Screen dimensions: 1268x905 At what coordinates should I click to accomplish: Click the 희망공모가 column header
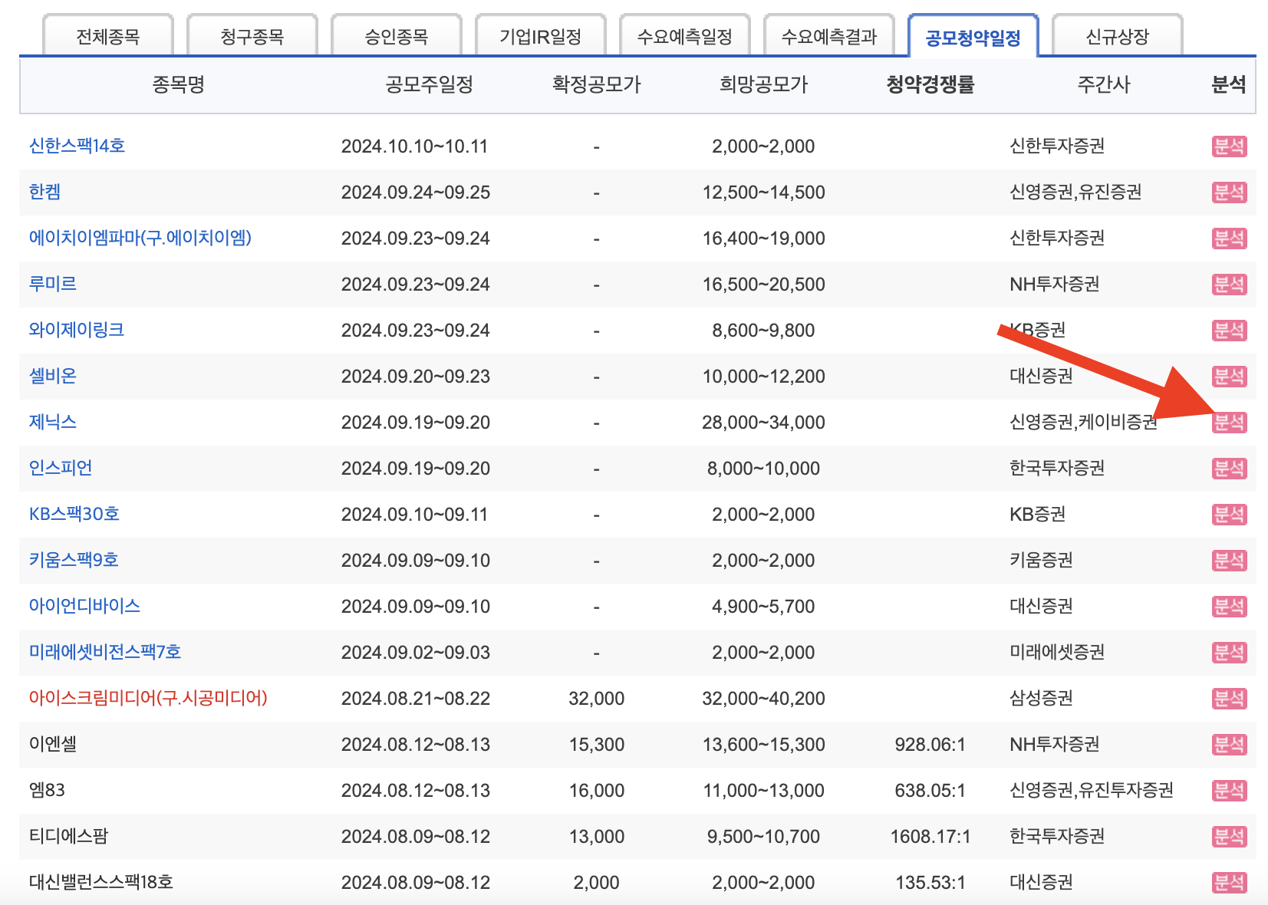click(763, 84)
